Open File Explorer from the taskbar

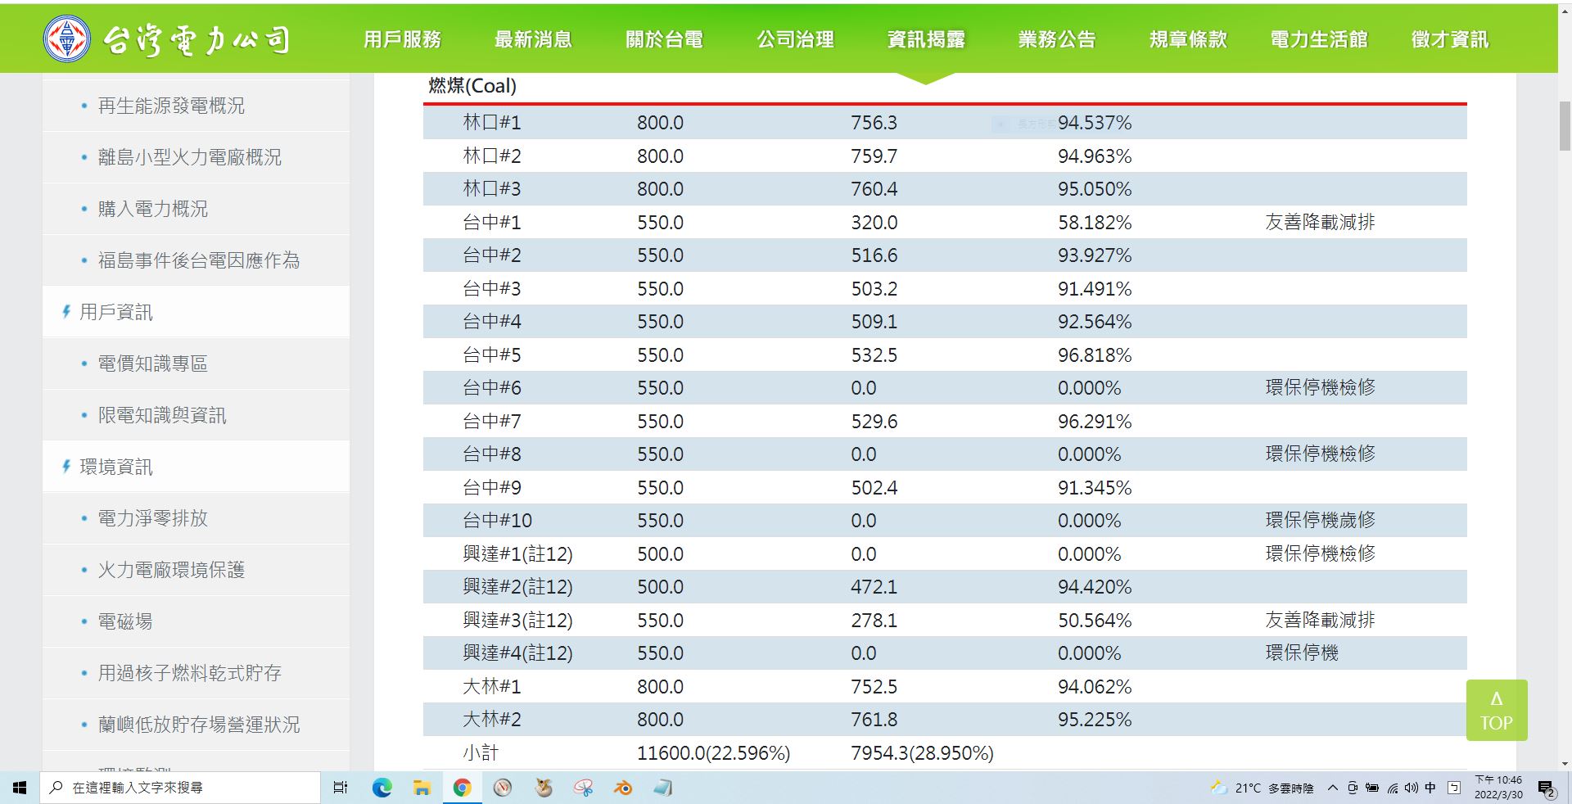click(422, 788)
